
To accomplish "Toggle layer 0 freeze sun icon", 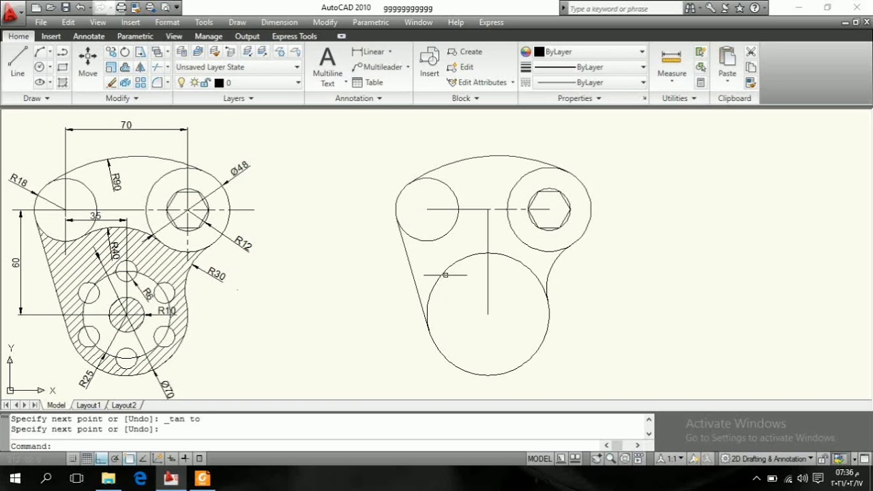I will point(194,83).
